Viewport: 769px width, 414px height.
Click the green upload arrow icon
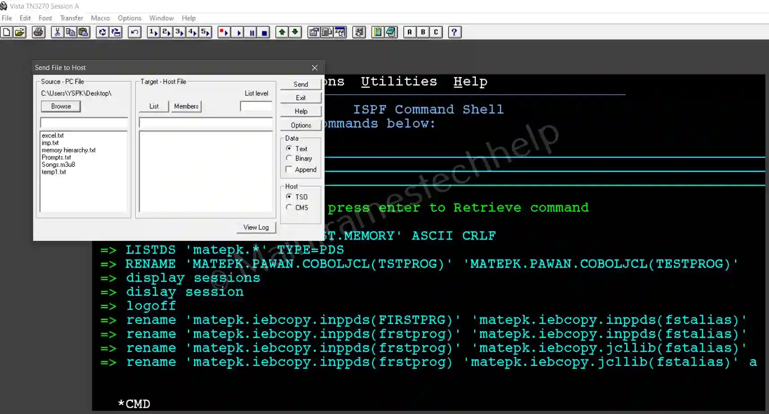pyautogui.click(x=281, y=32)
